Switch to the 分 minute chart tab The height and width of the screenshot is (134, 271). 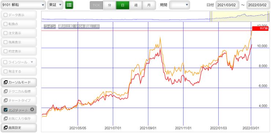[109, 5]
